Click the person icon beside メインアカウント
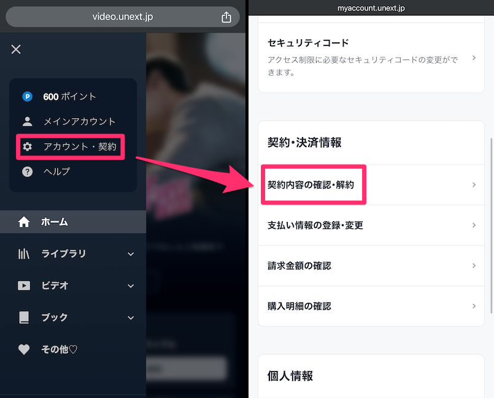The image size is (494, 398). [28, 121]
